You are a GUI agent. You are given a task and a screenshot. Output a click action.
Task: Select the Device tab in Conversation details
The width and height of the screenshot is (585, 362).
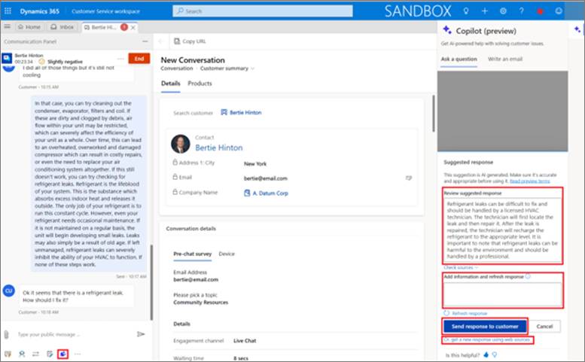coord(227,254)
